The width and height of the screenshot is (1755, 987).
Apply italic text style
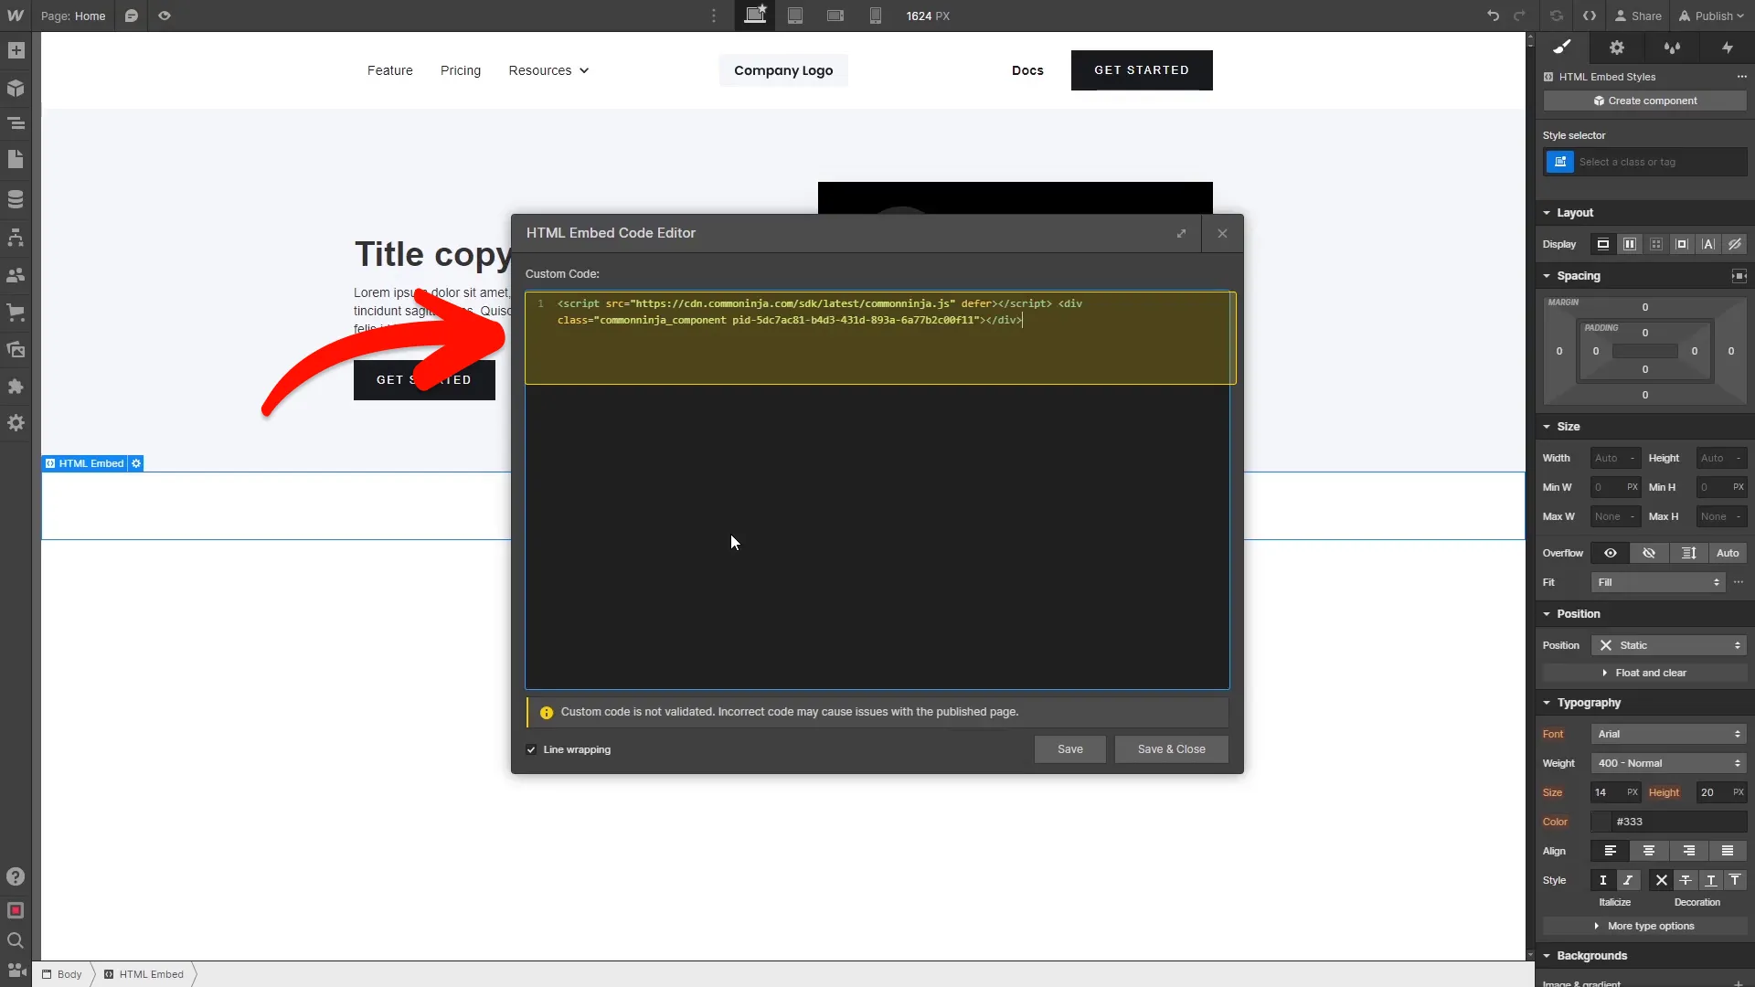(x=1628, y=880)
